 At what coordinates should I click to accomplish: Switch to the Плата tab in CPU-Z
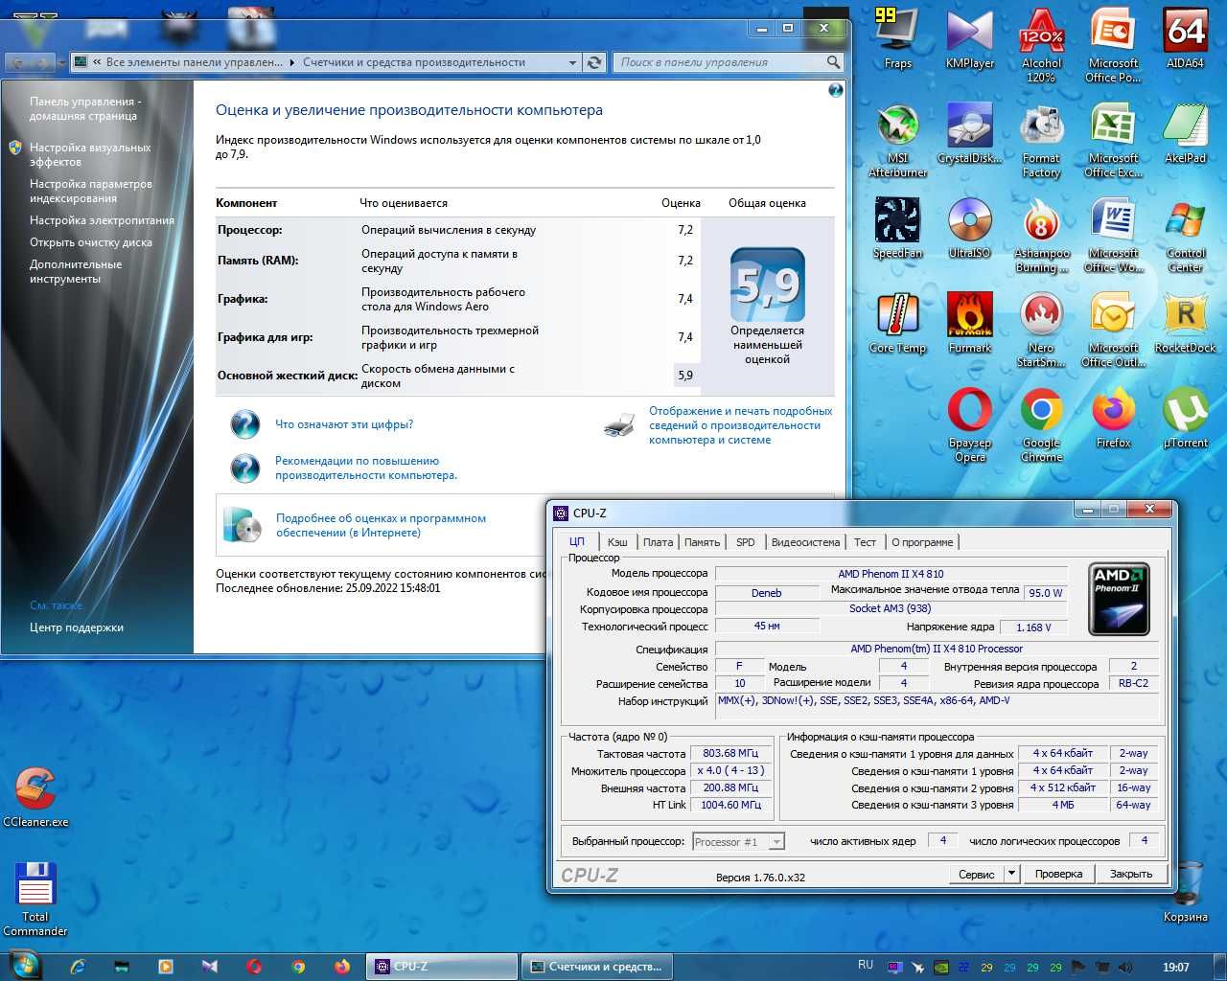(658, 542)
